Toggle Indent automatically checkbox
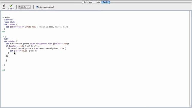Viewport: 192px width, 108px height. pos(37,7)
